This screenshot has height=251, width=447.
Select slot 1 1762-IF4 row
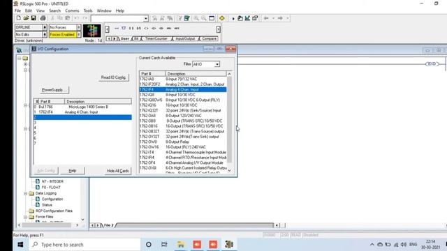82,112
